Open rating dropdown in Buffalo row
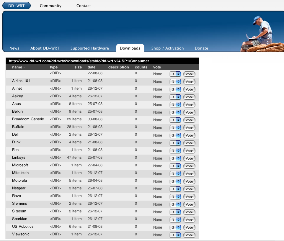The image size is (284, 241). [x=175, y=128]
